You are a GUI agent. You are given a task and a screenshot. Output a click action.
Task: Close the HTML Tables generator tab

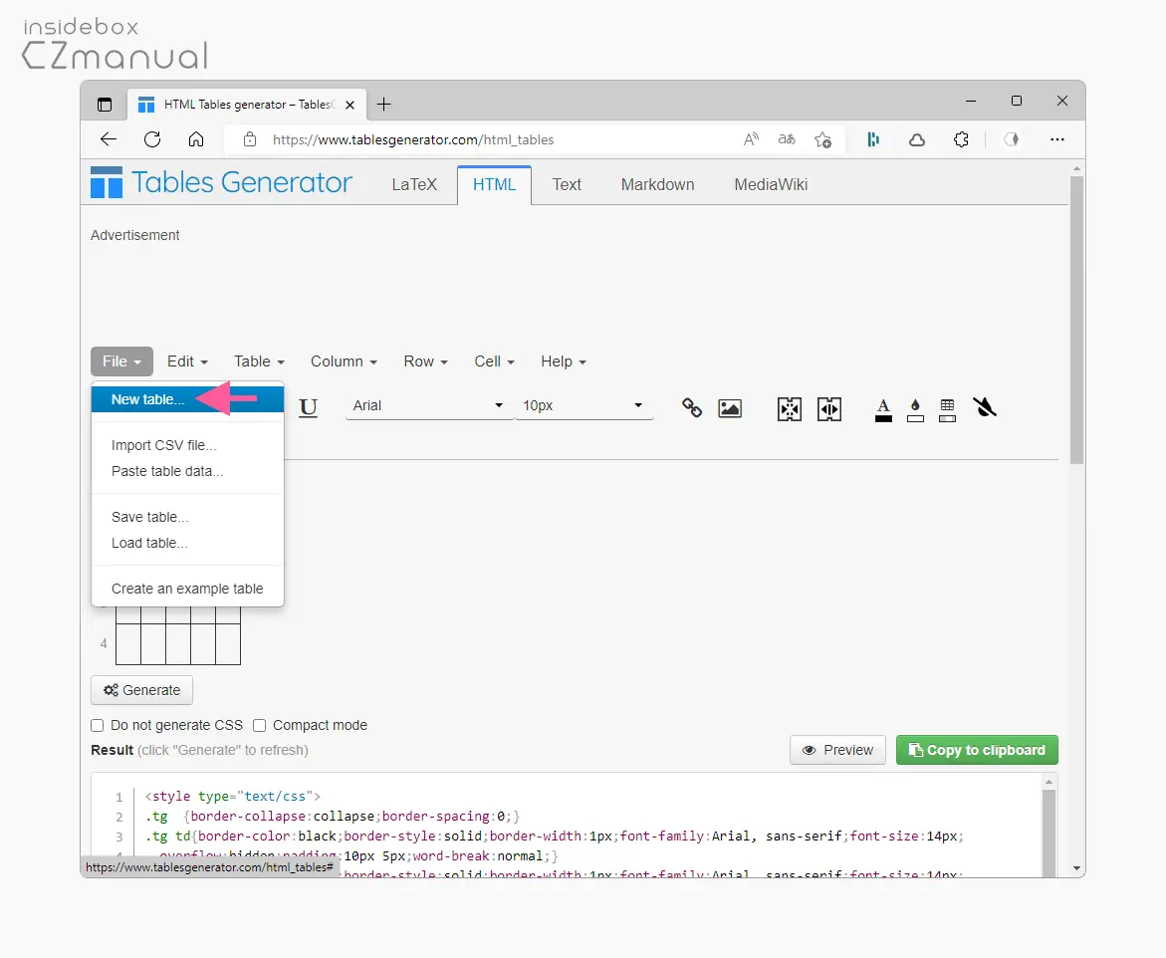tap(350, 105)
